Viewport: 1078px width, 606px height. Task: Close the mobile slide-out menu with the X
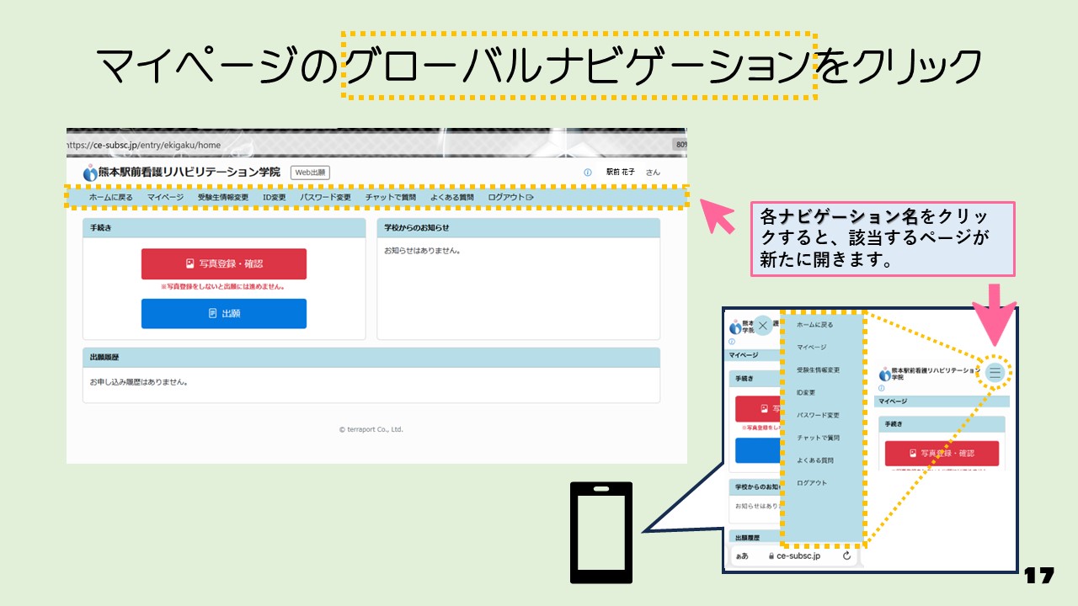762,326
